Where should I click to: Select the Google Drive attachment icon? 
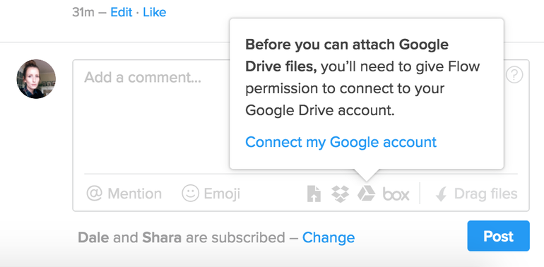(x=367, y=194)
